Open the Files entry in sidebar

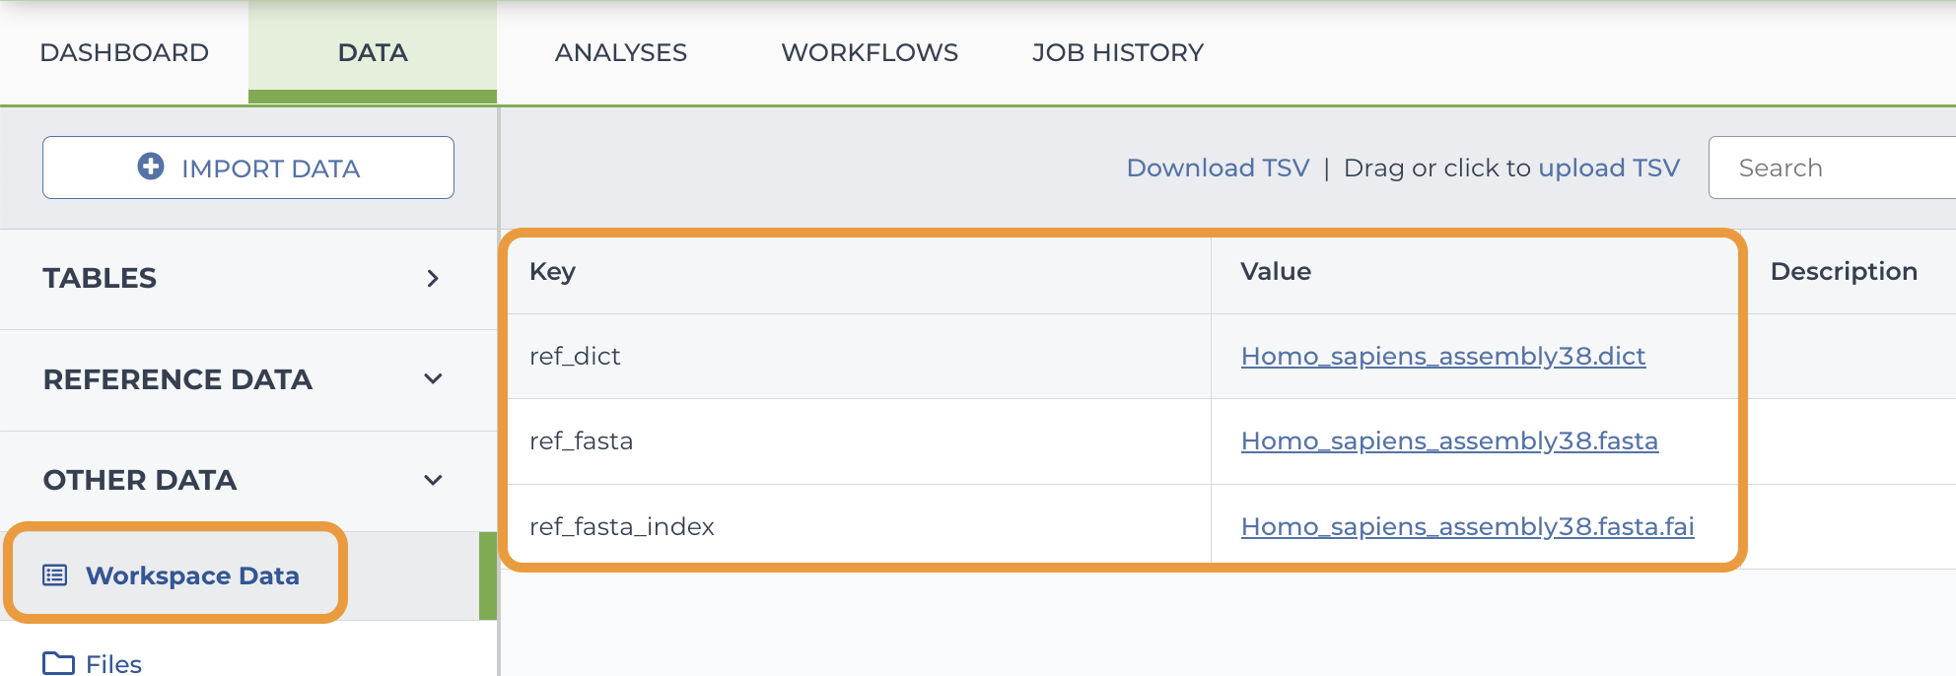coord(113,664)
